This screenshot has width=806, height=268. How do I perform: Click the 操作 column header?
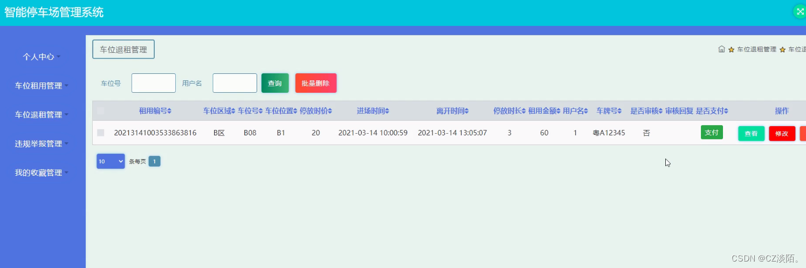(782, 111)
